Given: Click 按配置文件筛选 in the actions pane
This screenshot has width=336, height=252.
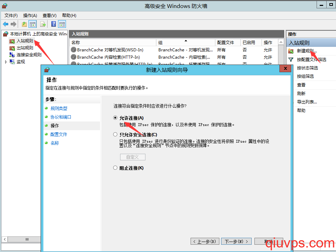Looking at the screenshot, I should click(311, 60).
